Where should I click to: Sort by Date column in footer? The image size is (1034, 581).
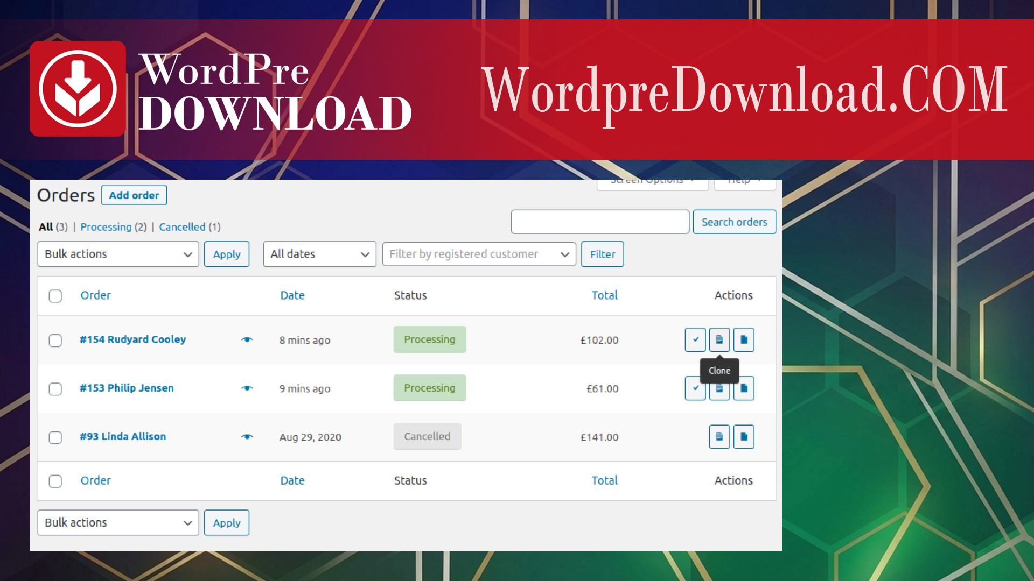tap(292, 480)
